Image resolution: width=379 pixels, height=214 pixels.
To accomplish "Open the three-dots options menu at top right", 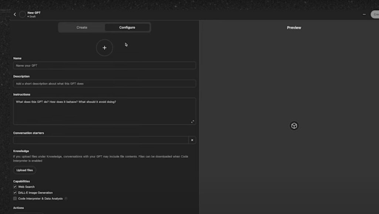I will pyautogui.click(x=364, y=14).
